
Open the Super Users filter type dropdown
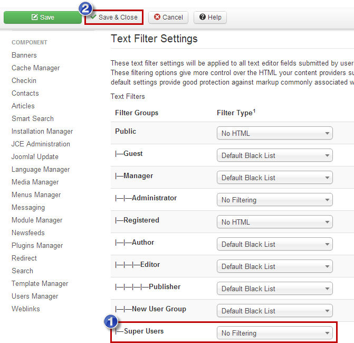point(274,333)
